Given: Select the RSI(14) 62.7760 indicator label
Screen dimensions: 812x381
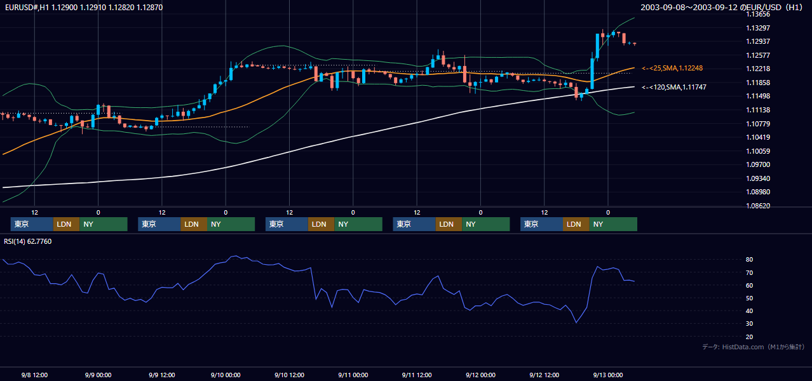Looking at the screenshot, I should point(28,241).
